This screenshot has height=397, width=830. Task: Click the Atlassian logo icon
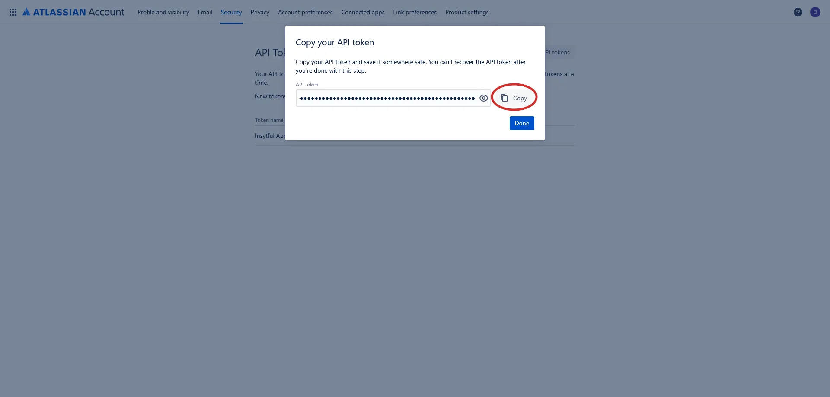26,12
